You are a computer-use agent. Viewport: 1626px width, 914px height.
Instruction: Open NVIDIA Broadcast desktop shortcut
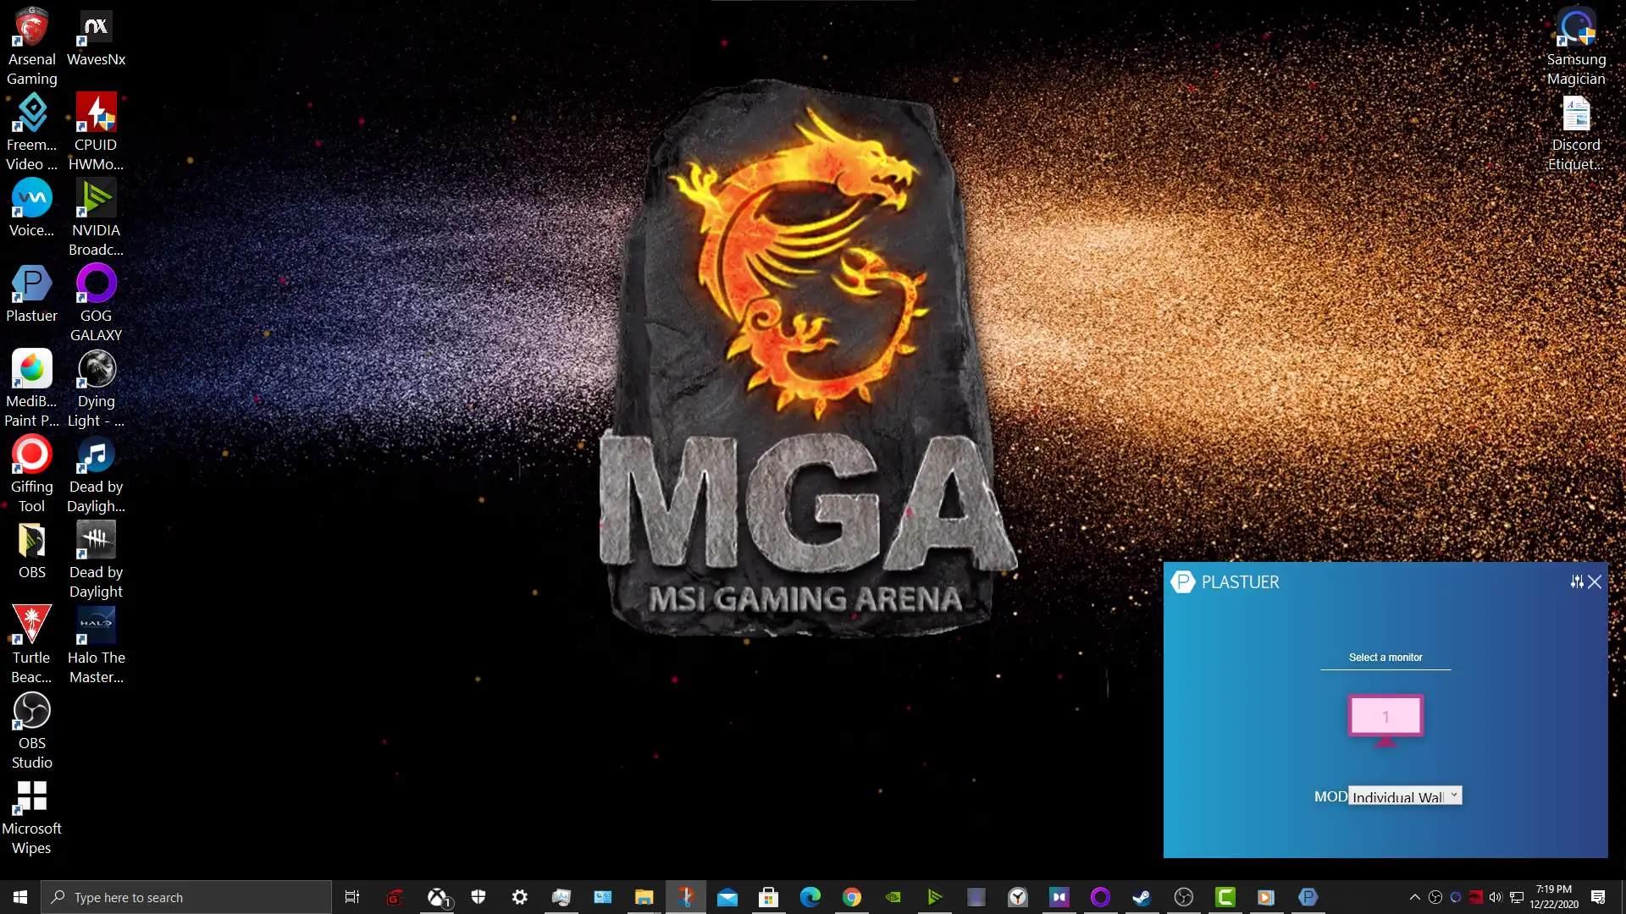[x=96, y=218]
